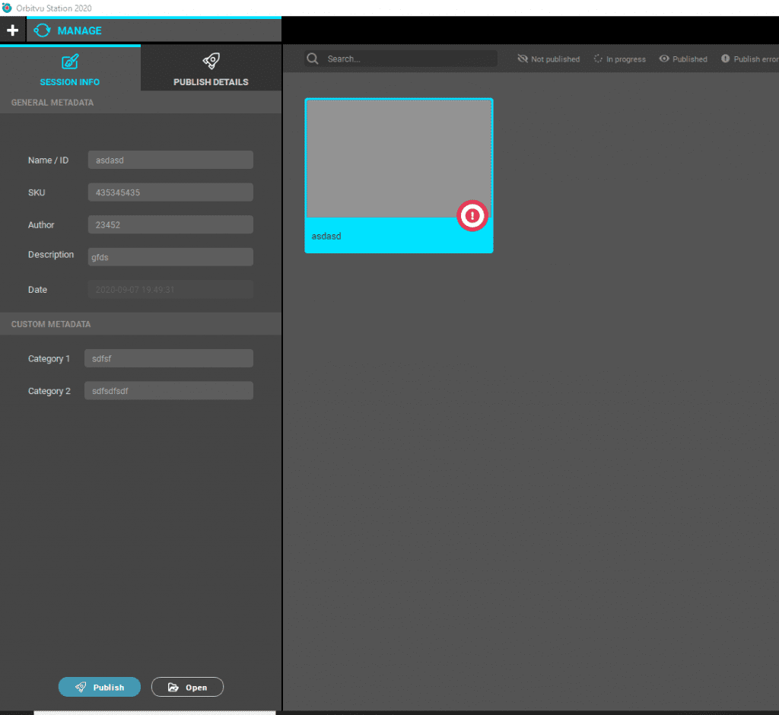Toggle the Published eye filter

(683, 59)
